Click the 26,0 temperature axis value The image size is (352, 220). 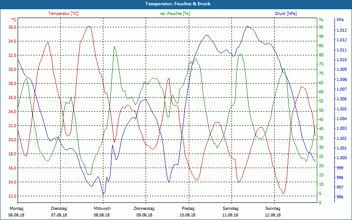click(x=12, y=97)
